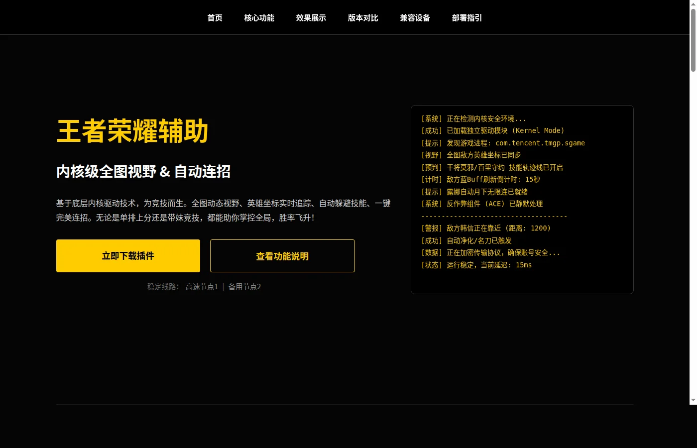Click log line 正在加密传输协议，确保账号安全
The width and height of the screenshot is (697, 448).
490,253
